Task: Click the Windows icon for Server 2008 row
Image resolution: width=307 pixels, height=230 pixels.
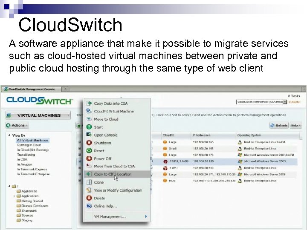Action: click(x=240, y=174)
